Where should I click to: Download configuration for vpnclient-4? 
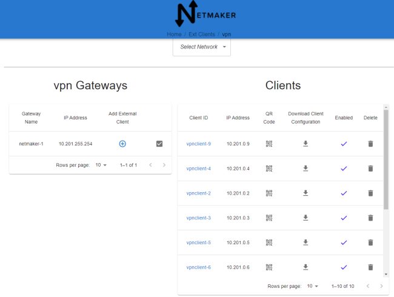coord(306,169)
